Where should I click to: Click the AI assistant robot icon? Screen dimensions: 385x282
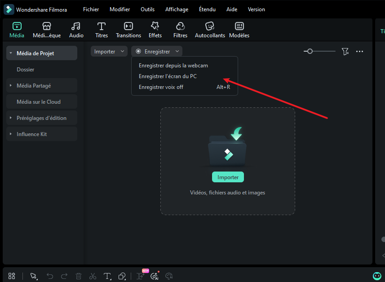point(377,276)
